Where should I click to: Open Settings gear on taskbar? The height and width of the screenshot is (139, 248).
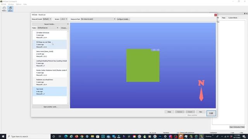165,136
